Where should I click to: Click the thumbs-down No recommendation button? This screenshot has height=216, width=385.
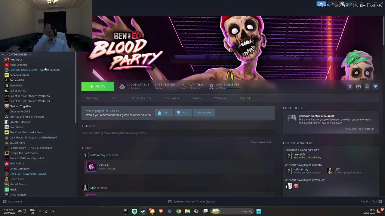(183, 112)
